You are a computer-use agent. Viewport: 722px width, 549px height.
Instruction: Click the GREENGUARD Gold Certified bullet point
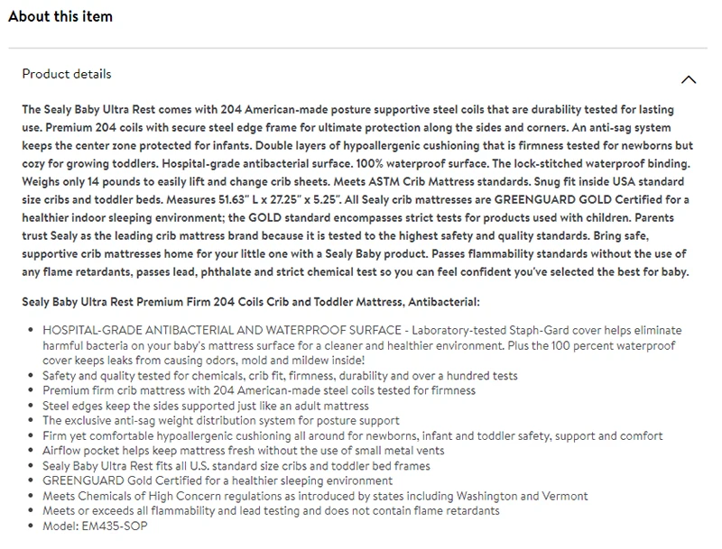(x=218, y=481)
